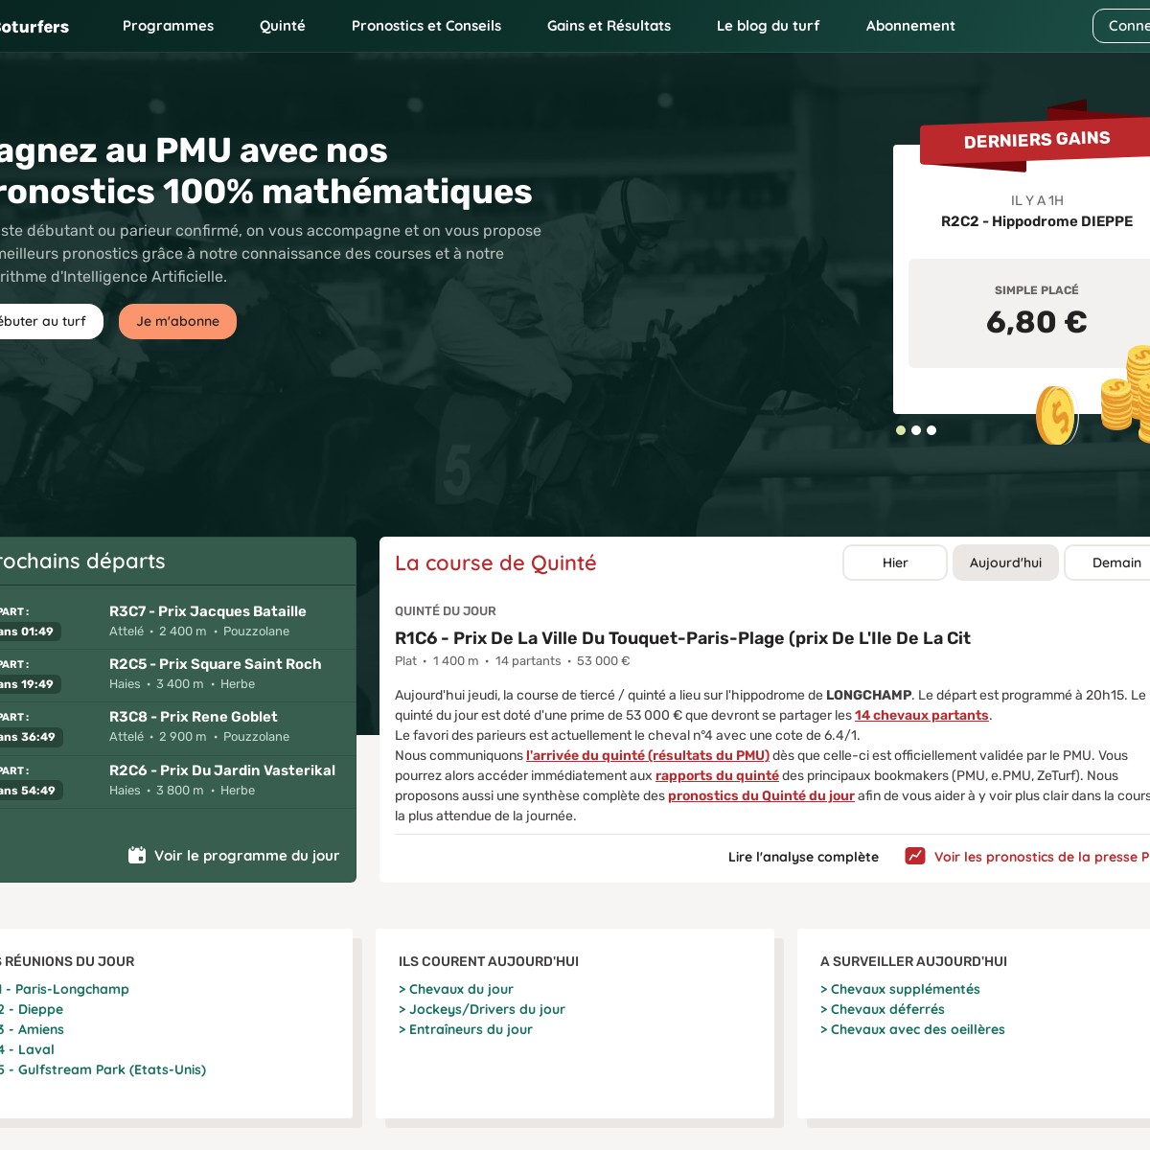
Task: Visit Le blog du turf
Action: click(769, 26)
